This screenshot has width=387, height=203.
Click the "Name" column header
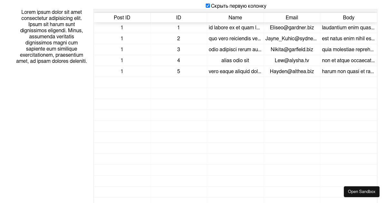click(x=235, y=18)
